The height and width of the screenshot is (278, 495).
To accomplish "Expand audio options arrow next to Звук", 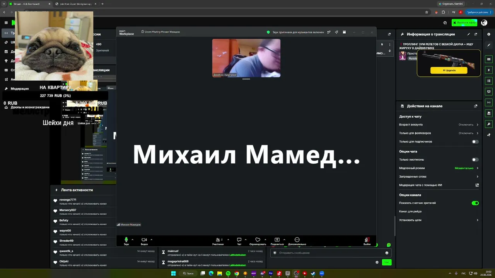I will [x=132, y=239].
